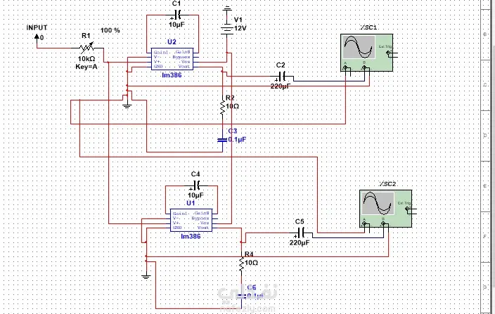
Task: Select resistor R4 10Ω symbol
Action: coord(241,264)
